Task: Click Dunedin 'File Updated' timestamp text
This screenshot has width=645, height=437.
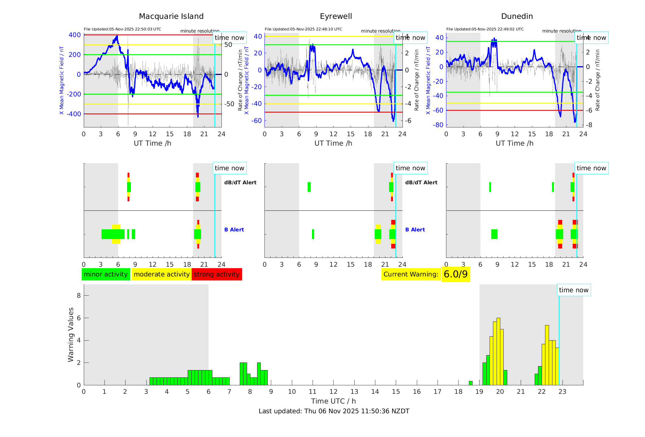Action: click(x=485, y=29)
